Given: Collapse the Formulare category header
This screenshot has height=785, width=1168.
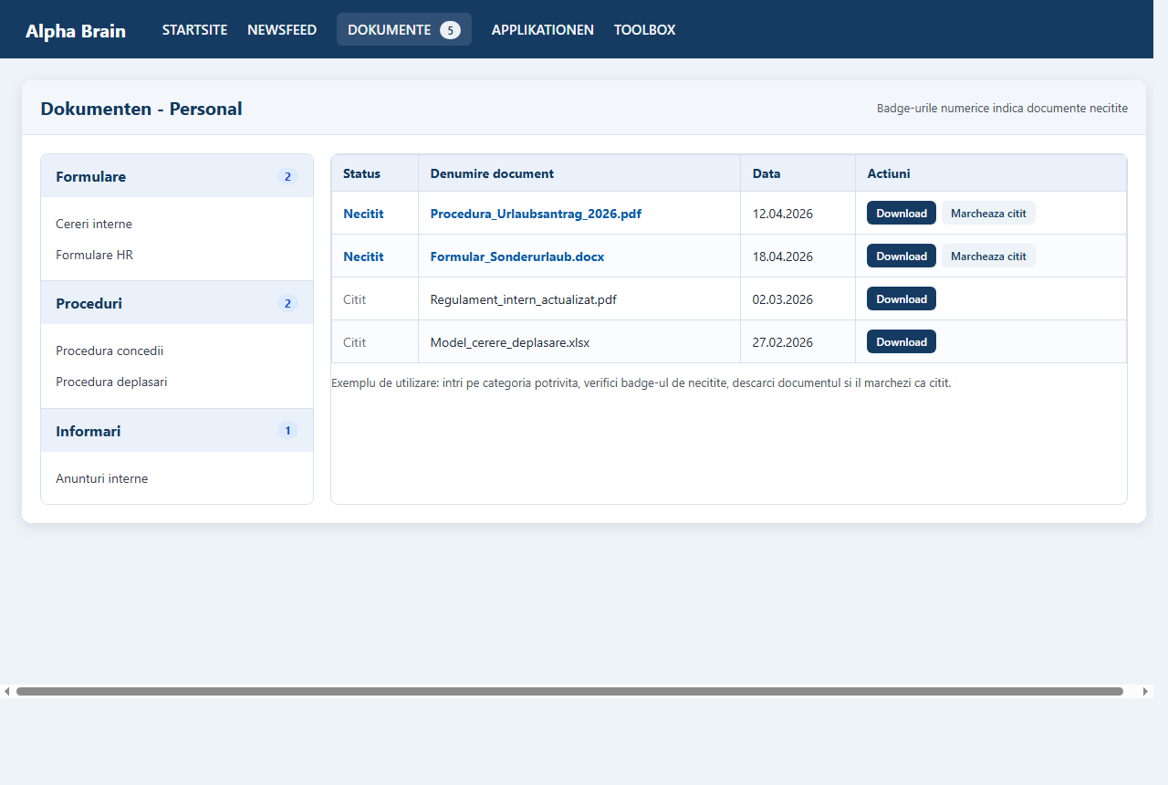Looking at the screenshot, I should click(x=177, y=176).
